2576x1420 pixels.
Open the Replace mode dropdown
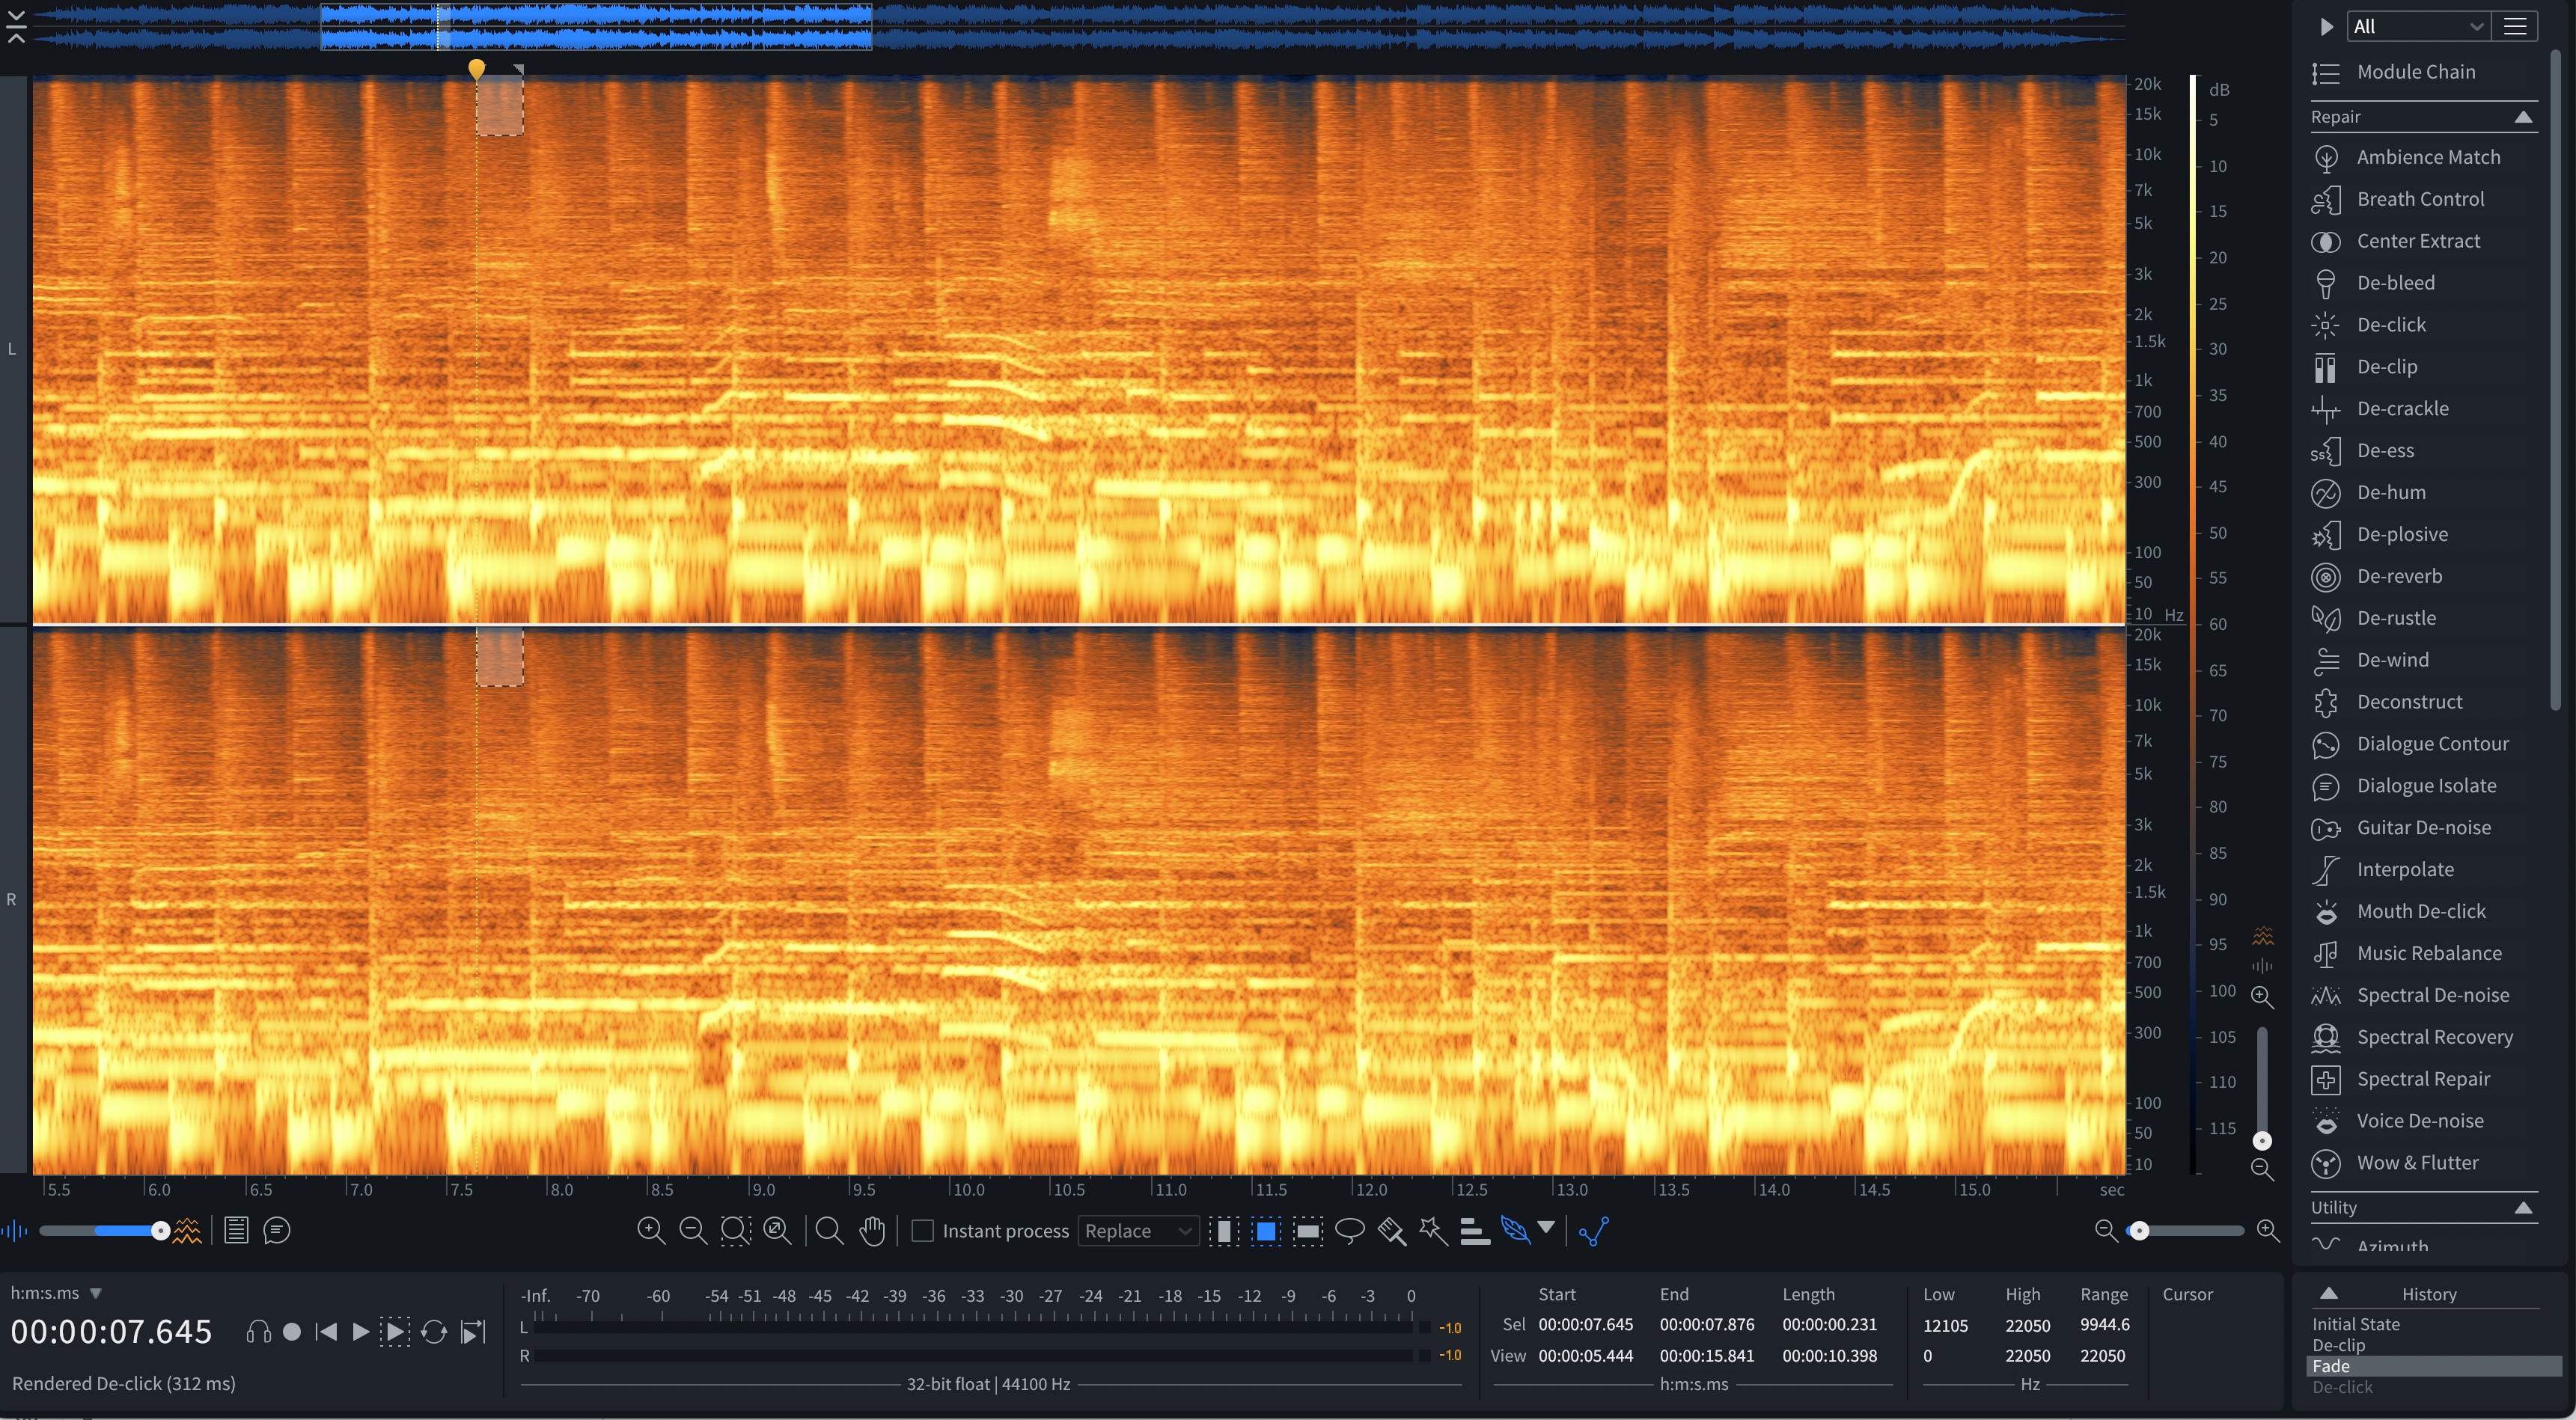point(1138,1231)
